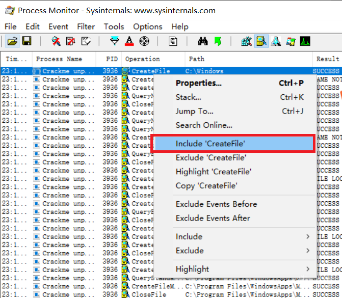Select the Include Process From Window target icon
The height and width of the screenshot is (298, 342).
click(x=144, y=41)
